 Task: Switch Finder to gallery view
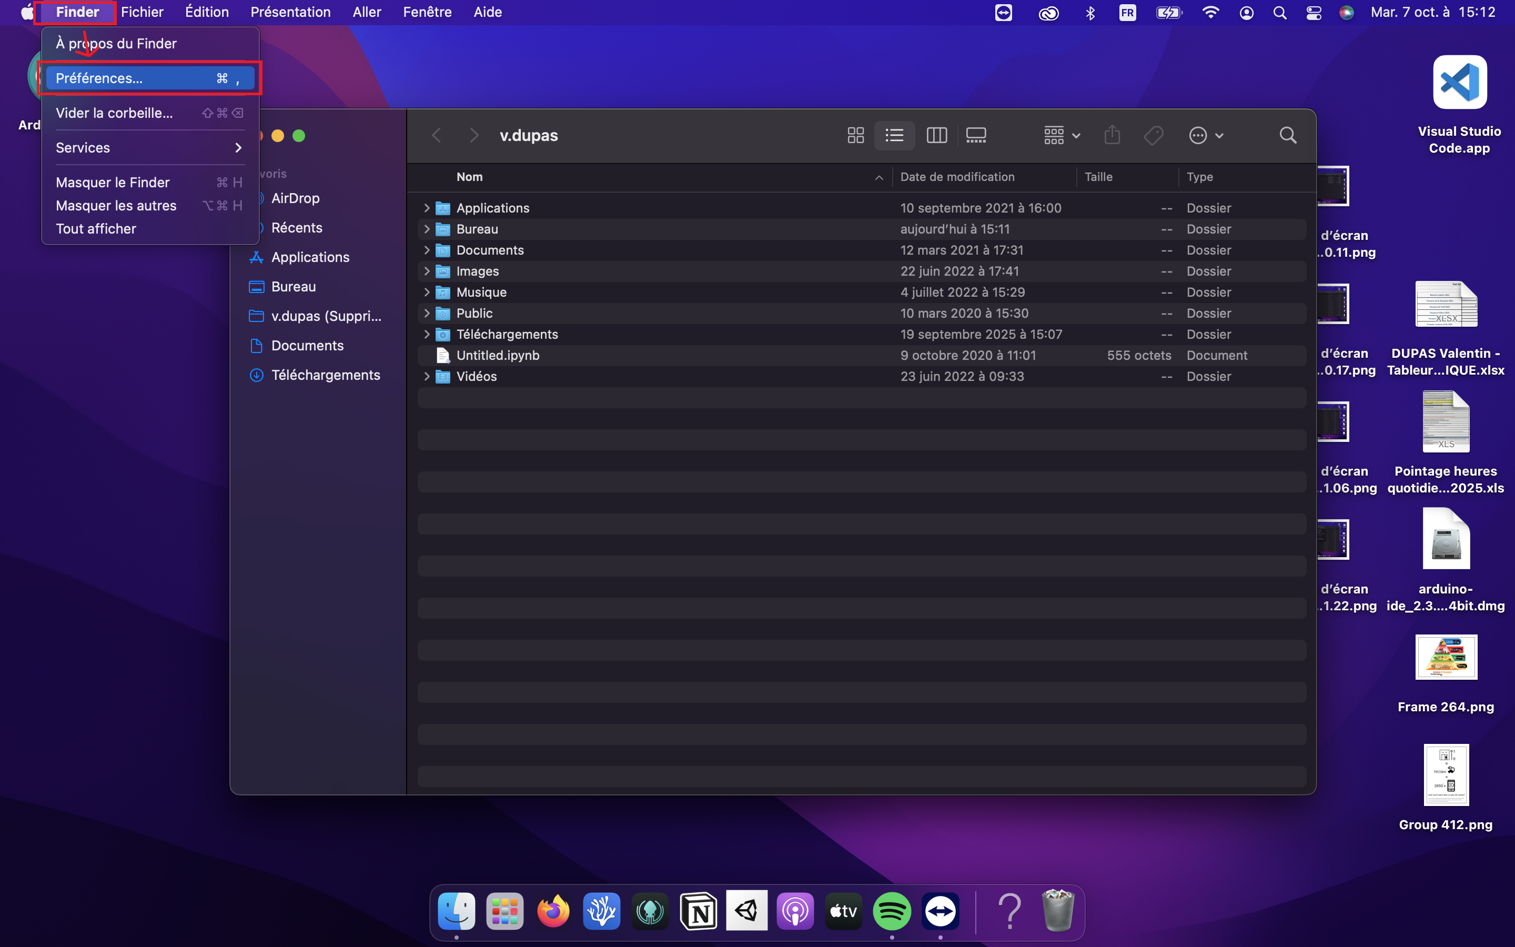tap(976, 135)
